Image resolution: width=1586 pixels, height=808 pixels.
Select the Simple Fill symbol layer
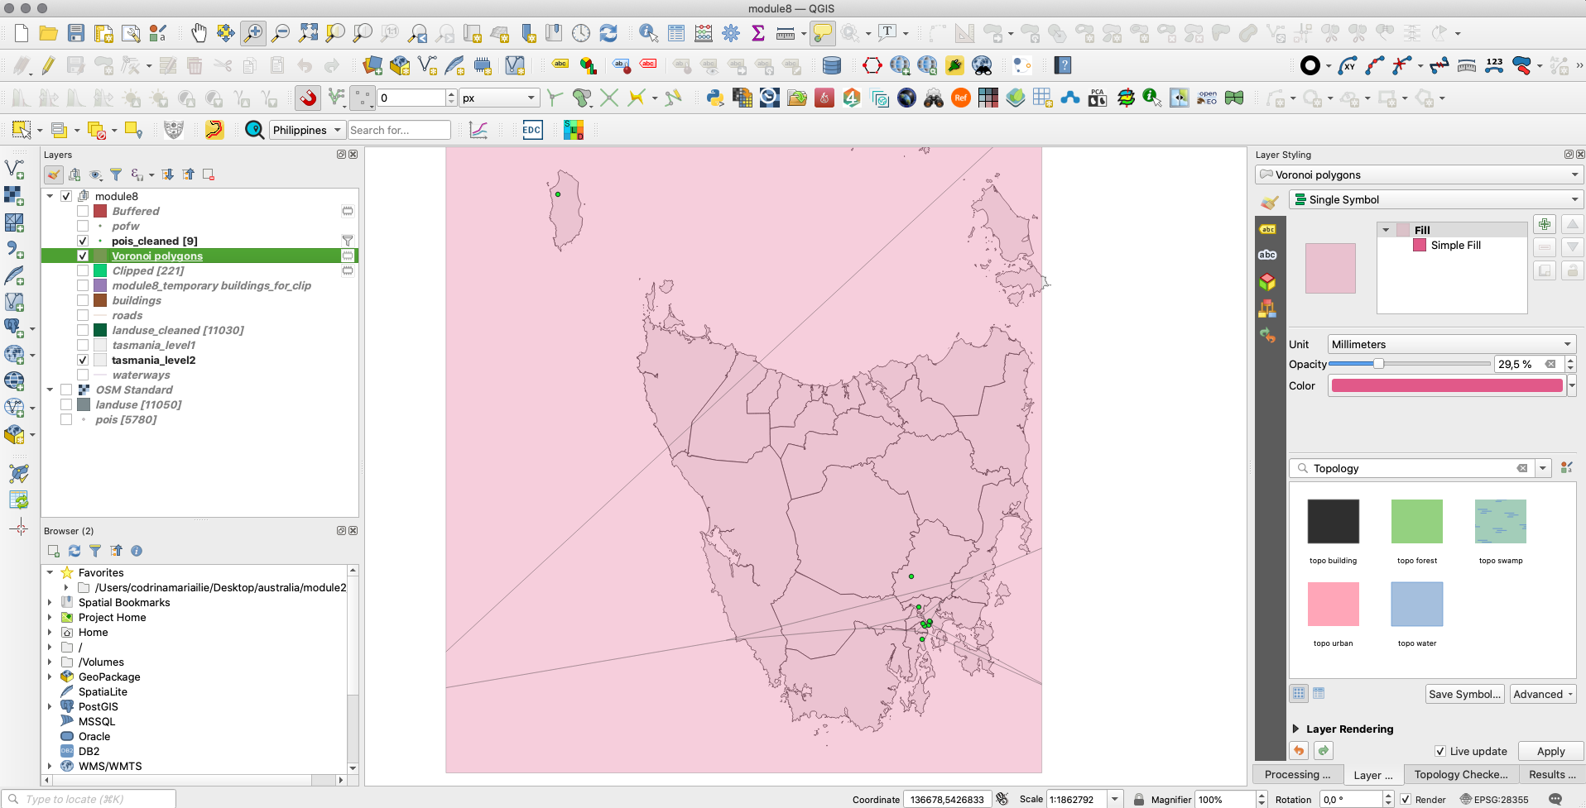point(1455,245)
